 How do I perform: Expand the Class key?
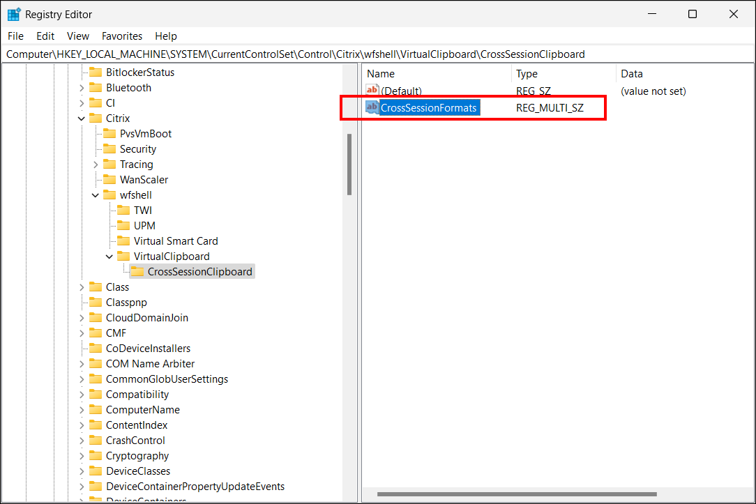[82, 287]
